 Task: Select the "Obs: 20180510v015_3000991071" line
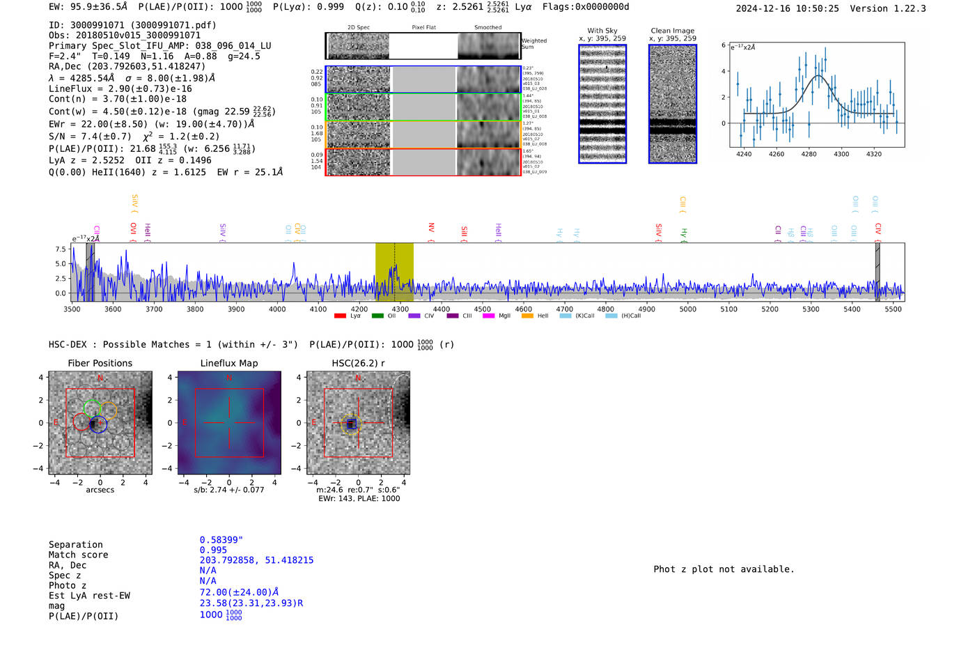tap(125, 36)
